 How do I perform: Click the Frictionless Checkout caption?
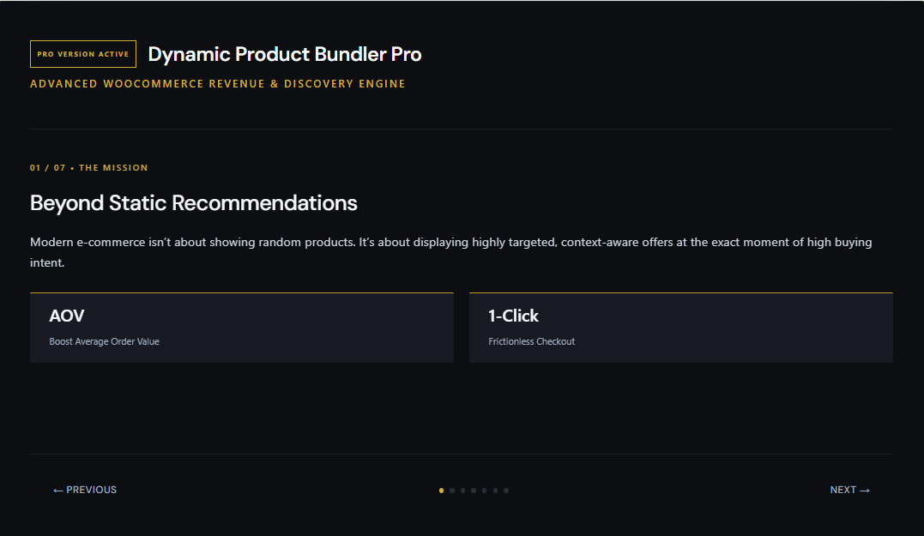point(532,341)
